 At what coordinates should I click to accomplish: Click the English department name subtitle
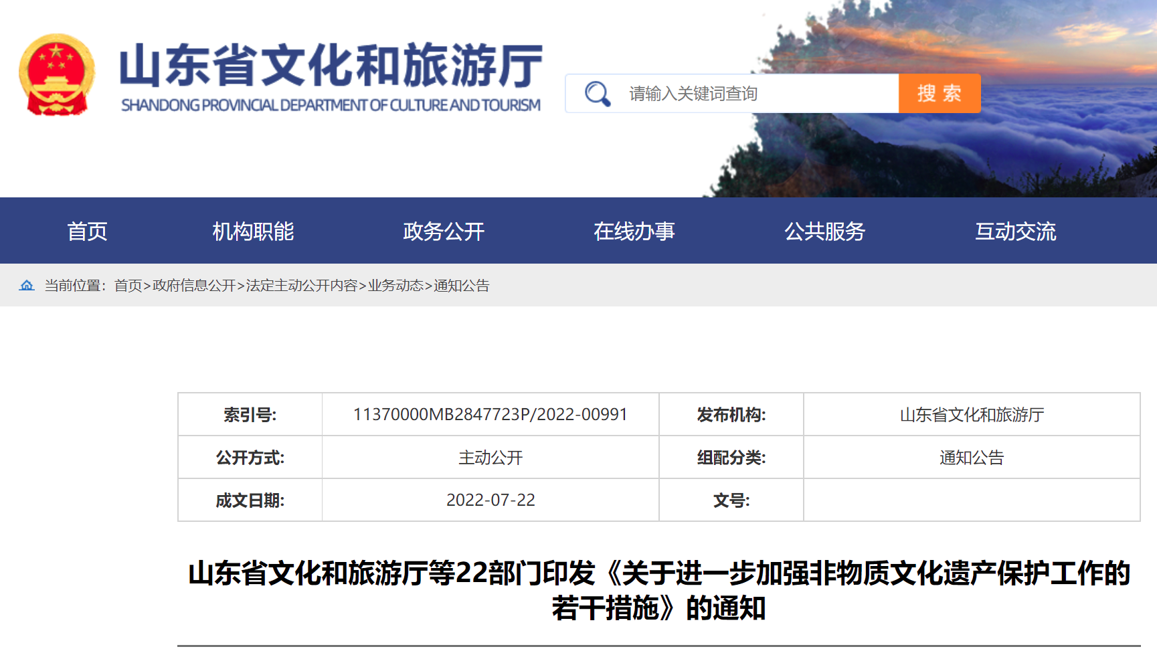(331, 106)
